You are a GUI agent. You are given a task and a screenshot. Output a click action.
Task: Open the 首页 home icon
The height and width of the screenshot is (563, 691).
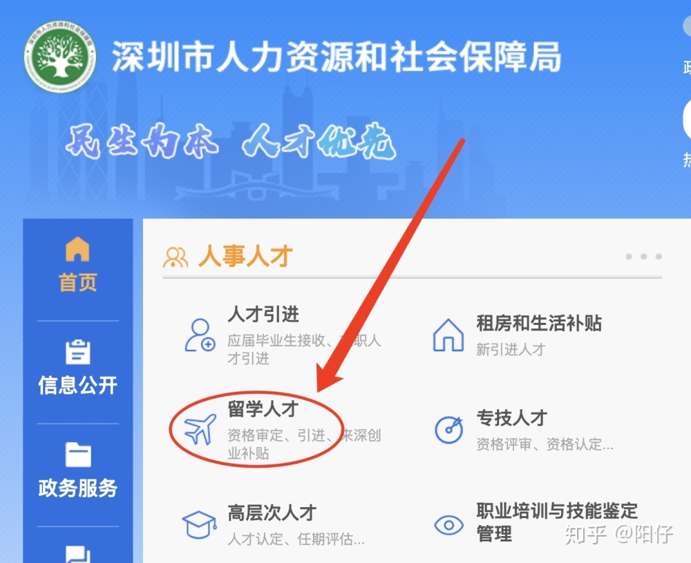[77, 249]
